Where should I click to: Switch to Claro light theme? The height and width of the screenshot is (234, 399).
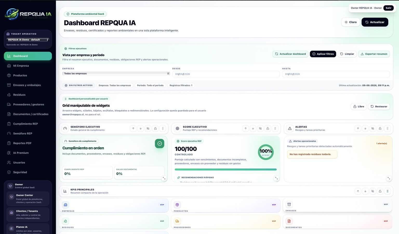coord(350,22)
